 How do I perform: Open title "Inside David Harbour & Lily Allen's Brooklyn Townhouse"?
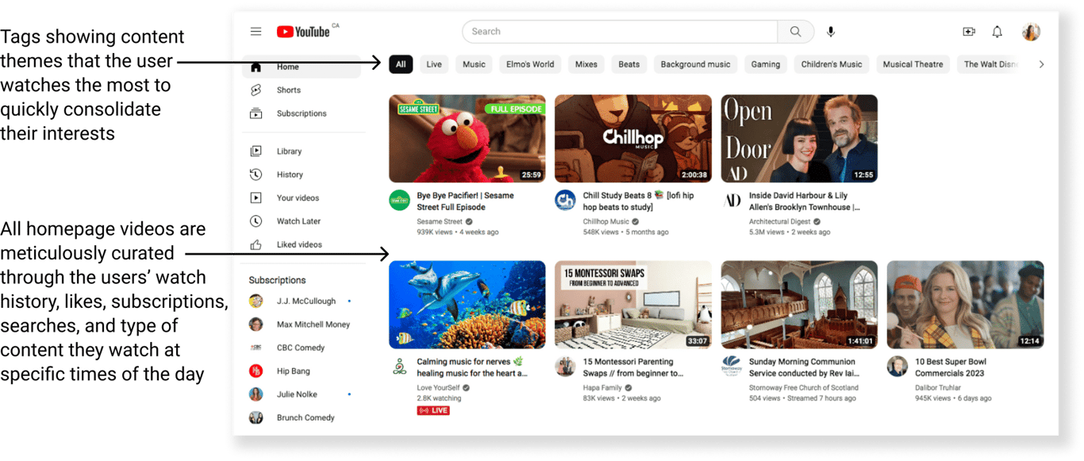coord(804,201)
